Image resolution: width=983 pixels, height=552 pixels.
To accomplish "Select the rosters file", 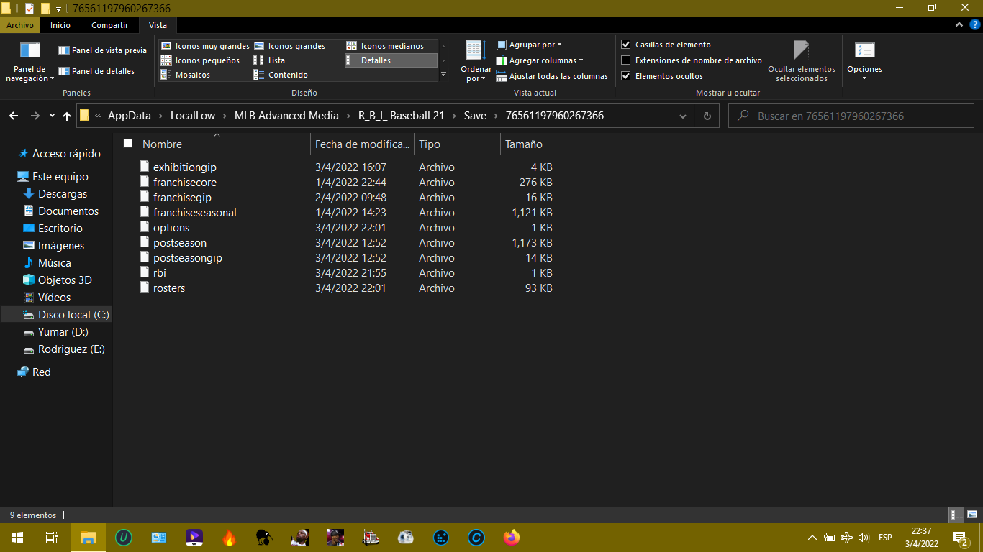I will coord(169,287).
